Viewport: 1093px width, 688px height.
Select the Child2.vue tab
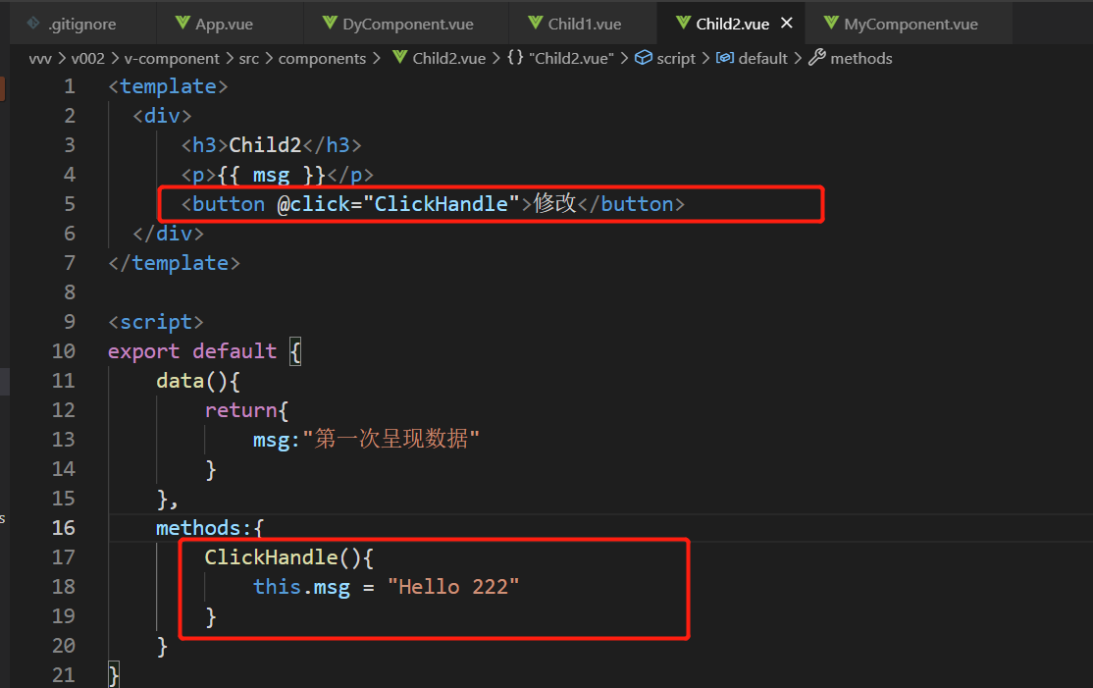(732, 24)
